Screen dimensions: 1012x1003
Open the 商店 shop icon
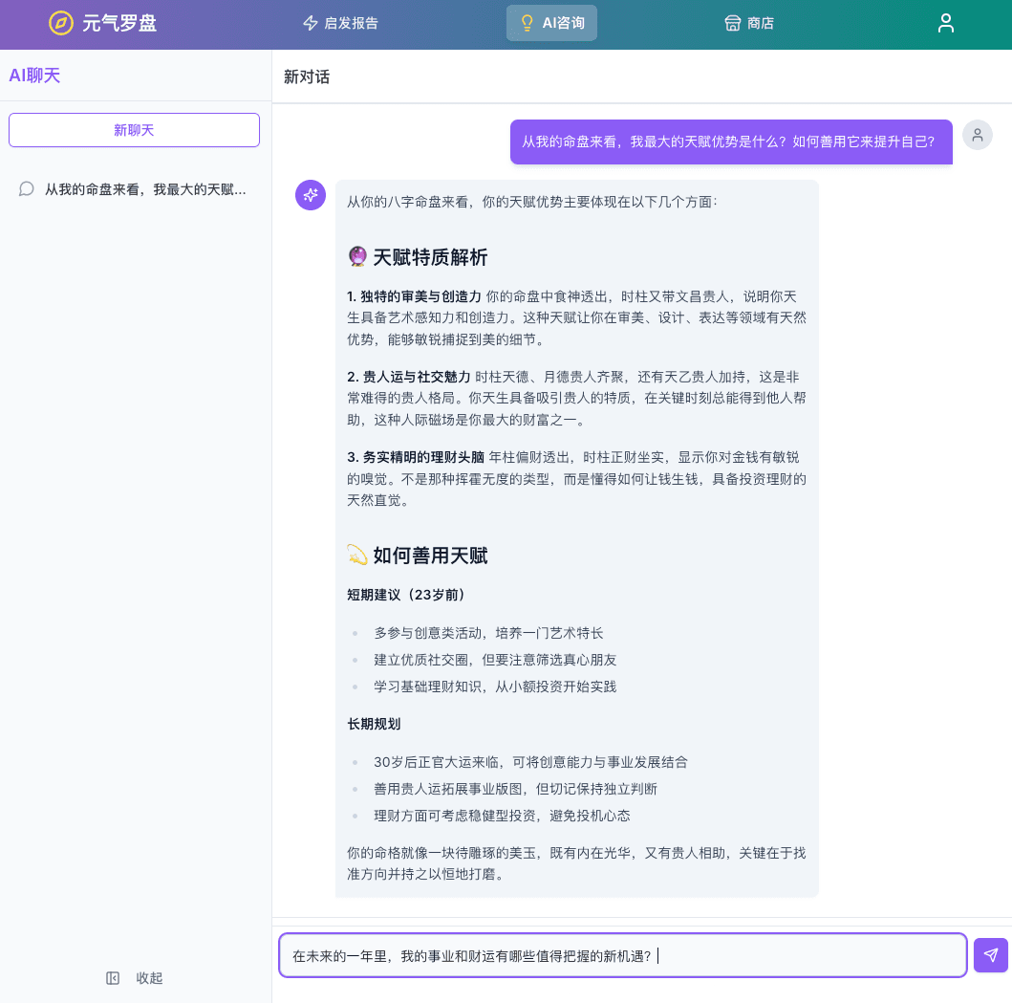tap(732, 23)
